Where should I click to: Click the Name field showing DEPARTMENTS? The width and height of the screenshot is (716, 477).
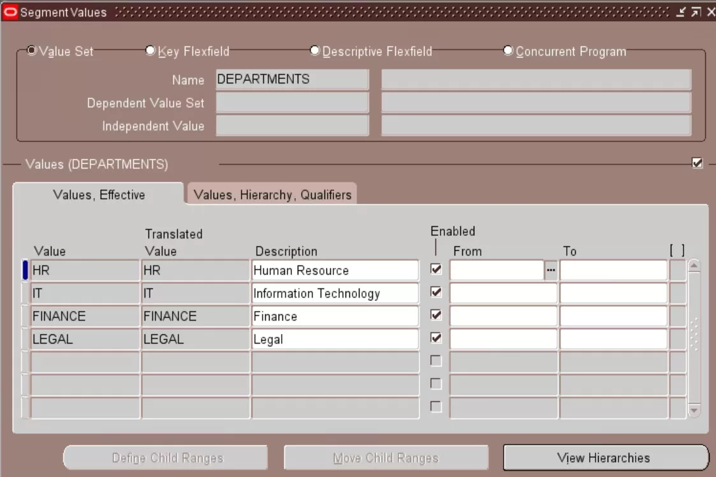tap(292, 79)
